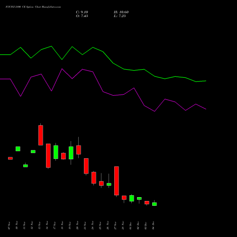
Task: Click the '24 Nov' date label
Action: (x=92, y=226)
